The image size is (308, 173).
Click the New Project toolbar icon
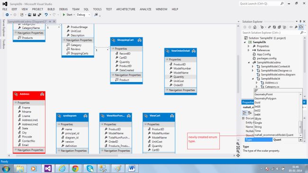[x=22, y=15]
